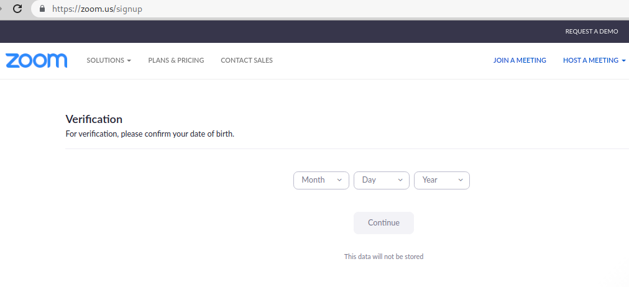
Task: Go to Contact Sales
Action: (x=247, y=60)
